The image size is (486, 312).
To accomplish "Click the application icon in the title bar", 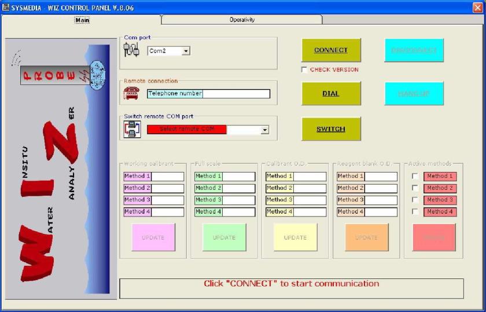I will 6,7.
